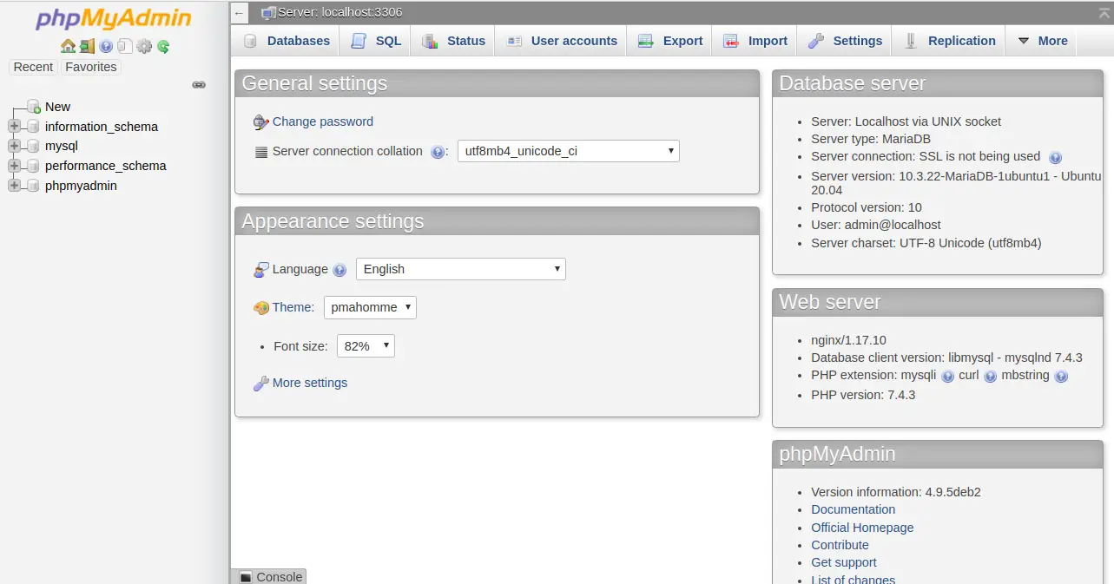Select the New item in tree
1114x584 pixels.
click(x=57, y=107)
